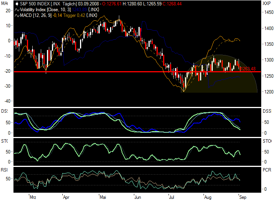Screen dimensions: 277x200
Task: Click the red 1263,48 price label
Action: pos(248,69)
